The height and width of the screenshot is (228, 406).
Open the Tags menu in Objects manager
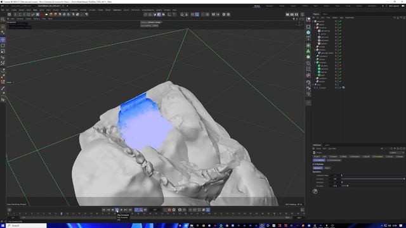coord(341,18)
